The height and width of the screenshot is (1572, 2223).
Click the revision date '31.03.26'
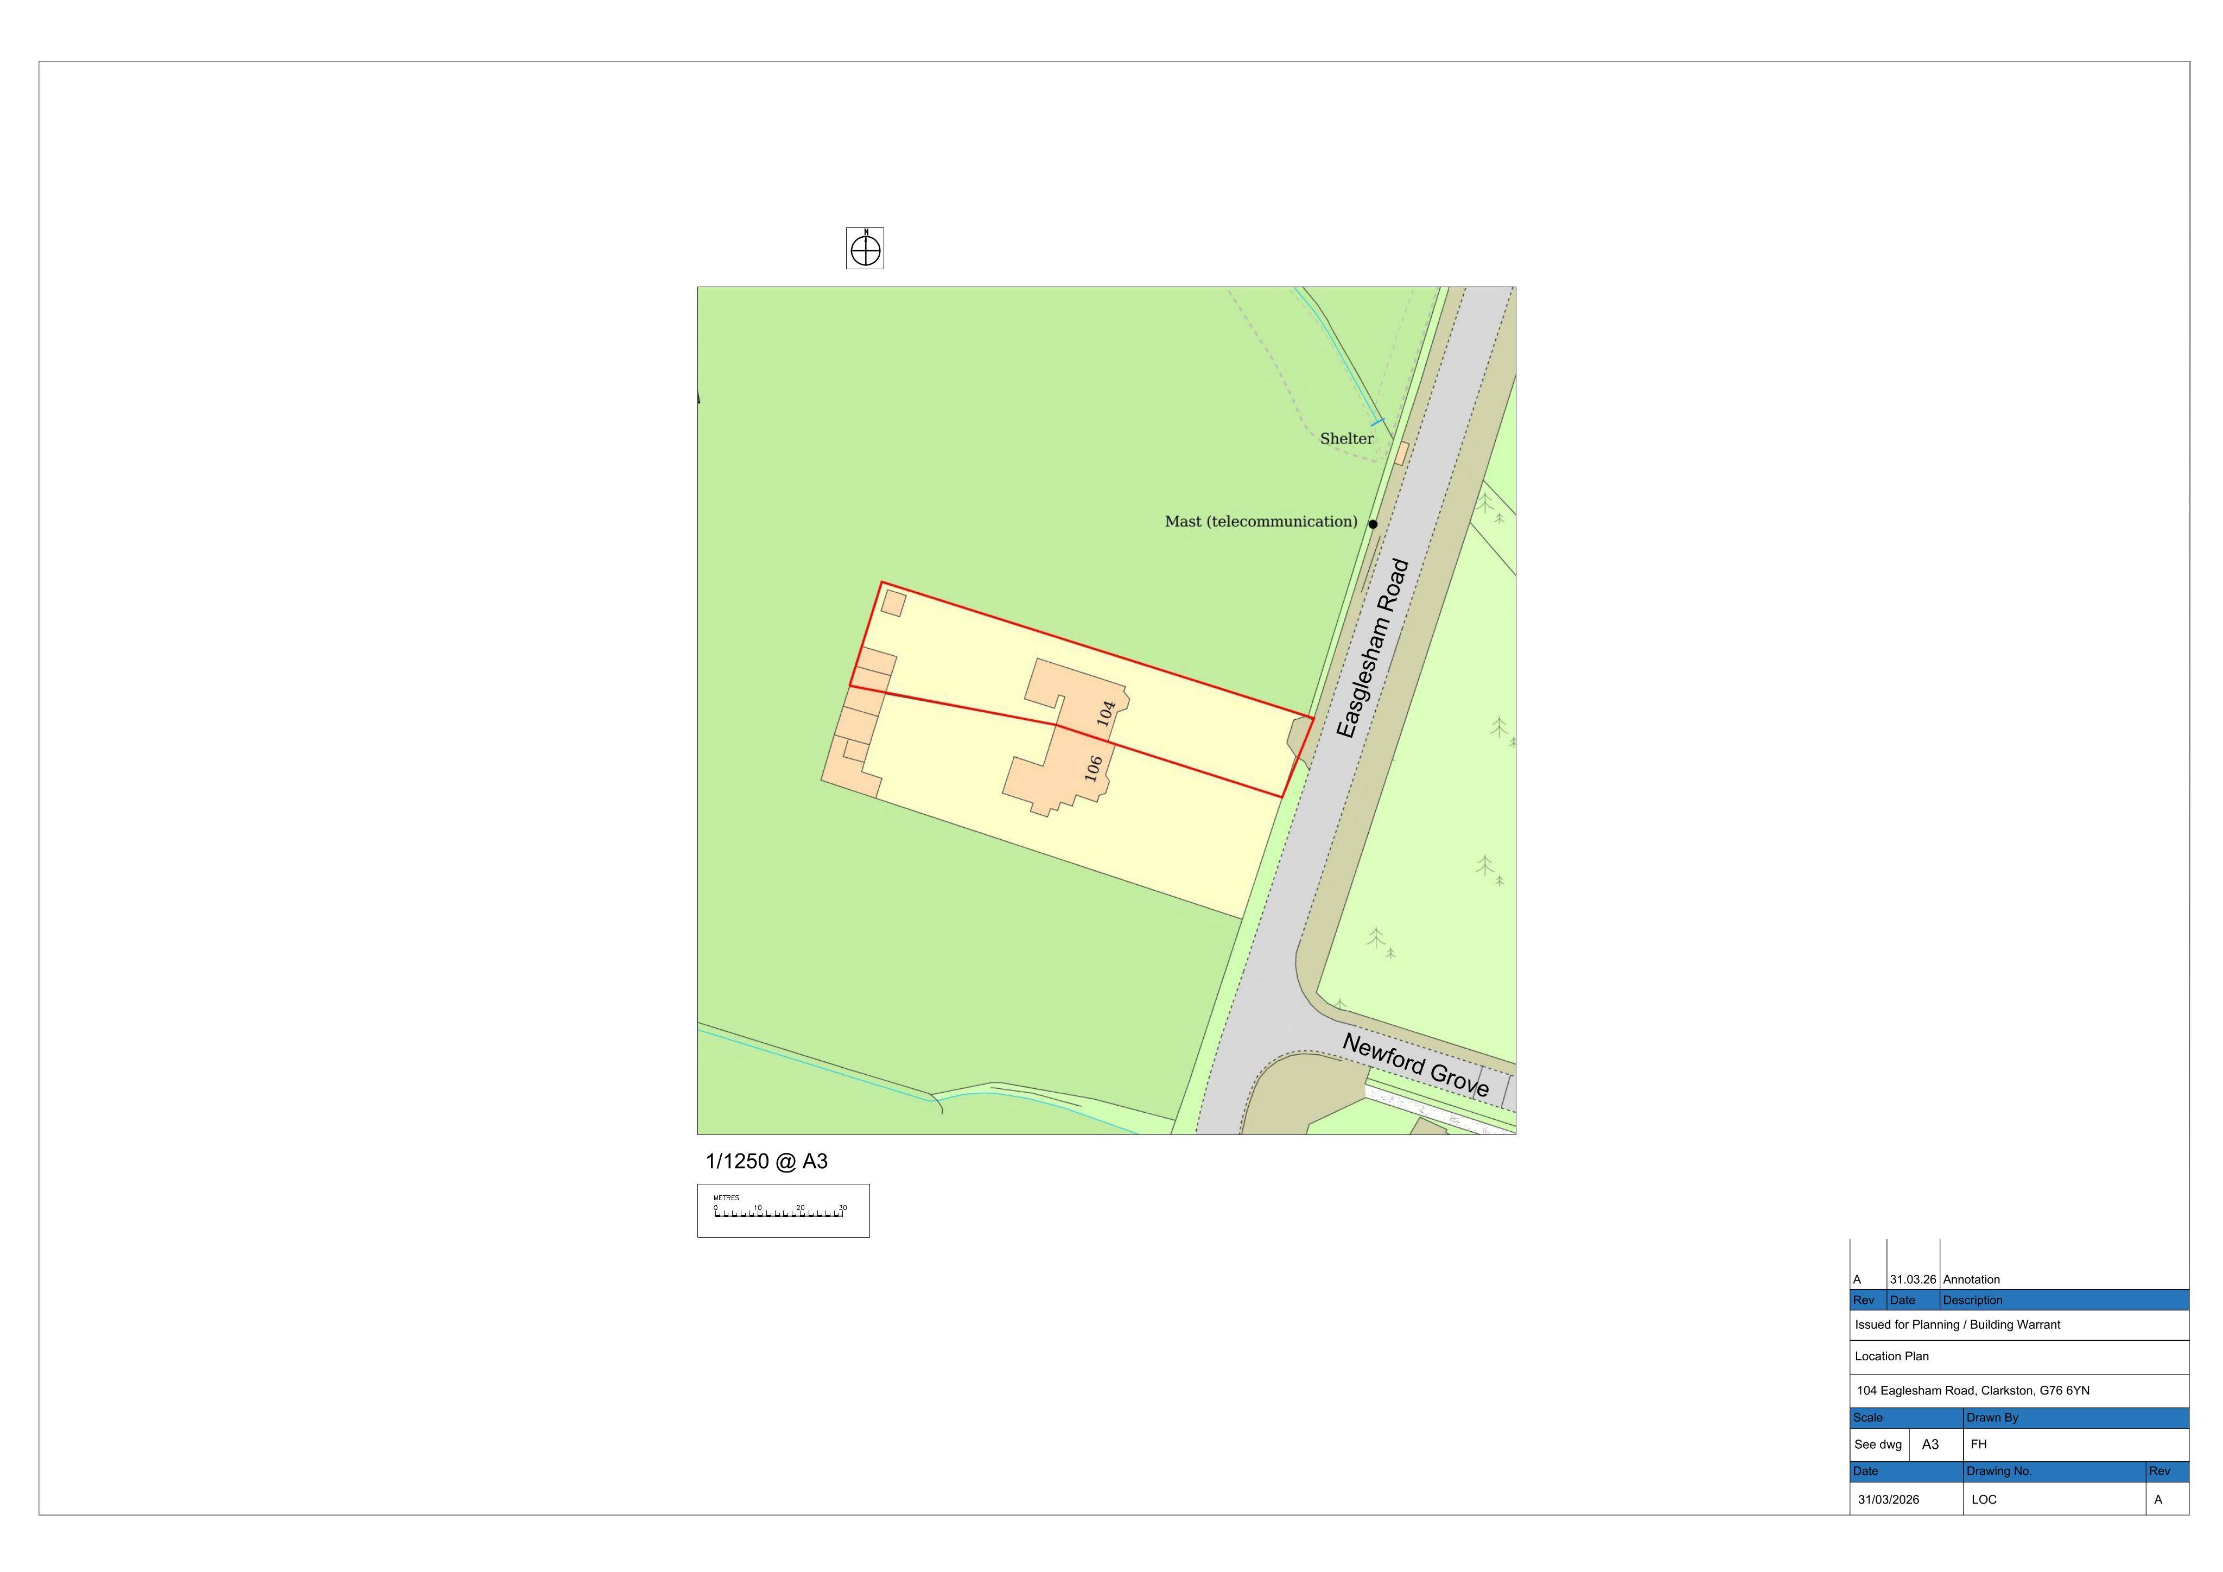pyautogui.click(x=1913, y=1279)
